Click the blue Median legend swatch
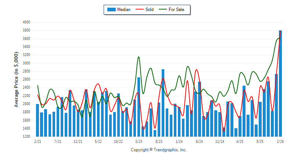The image size is (294, 159). pos(111,10)
